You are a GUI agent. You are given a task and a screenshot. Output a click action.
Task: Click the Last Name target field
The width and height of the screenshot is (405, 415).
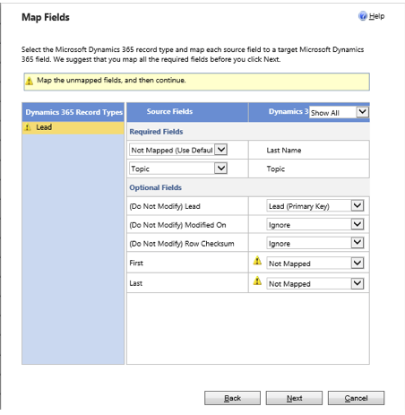click(x=284, y=151)
